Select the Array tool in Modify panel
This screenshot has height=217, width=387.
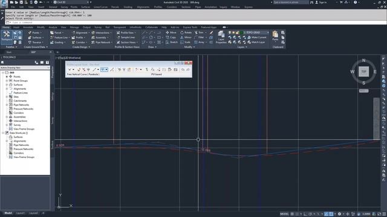[200, 42]
